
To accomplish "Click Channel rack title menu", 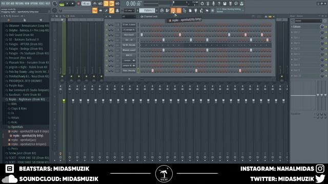I will pos(150,16).
